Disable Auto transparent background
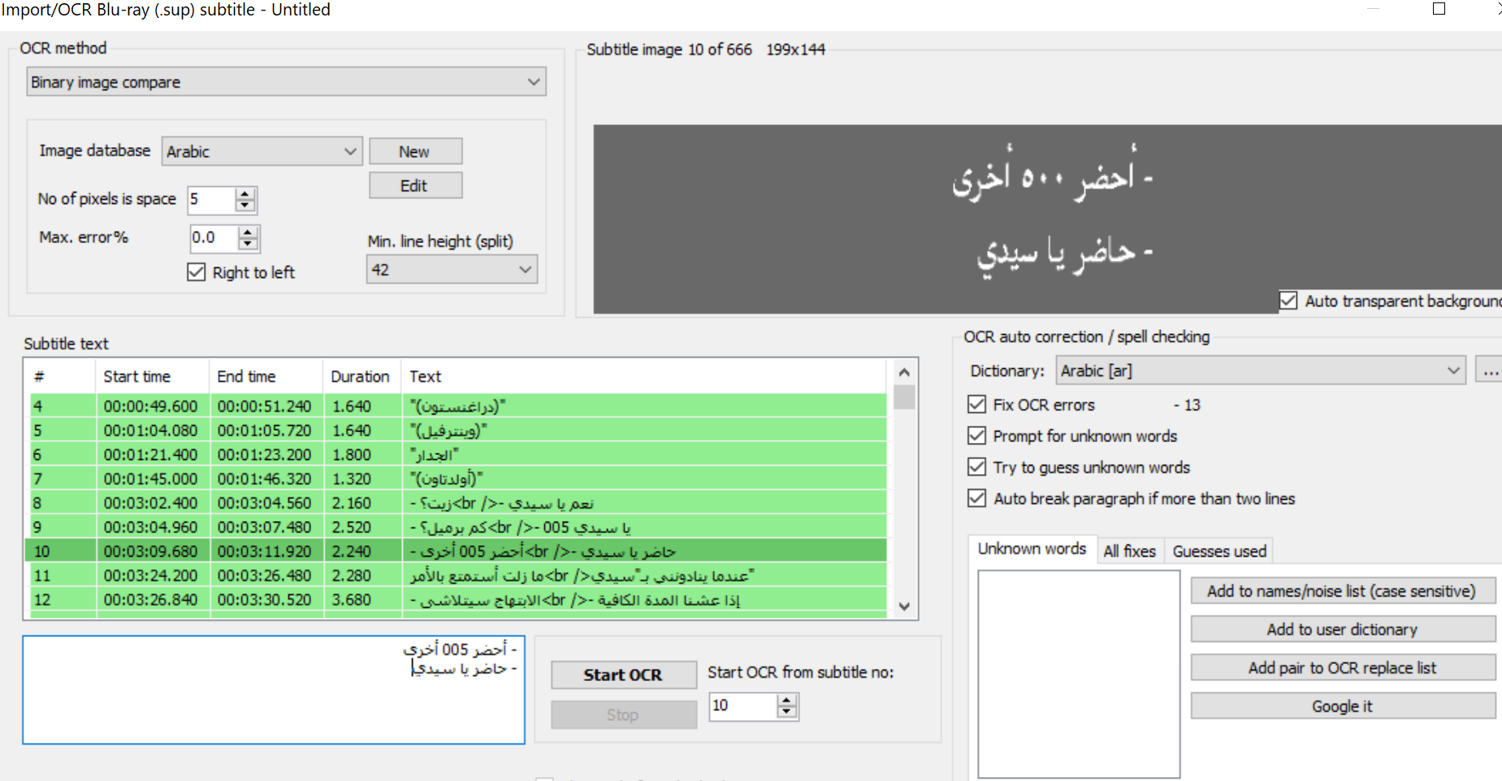Screen dimensions: 1502x781 (1289, 301)
